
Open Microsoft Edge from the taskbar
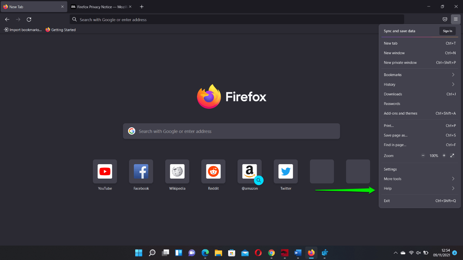(x=205, y=253)
